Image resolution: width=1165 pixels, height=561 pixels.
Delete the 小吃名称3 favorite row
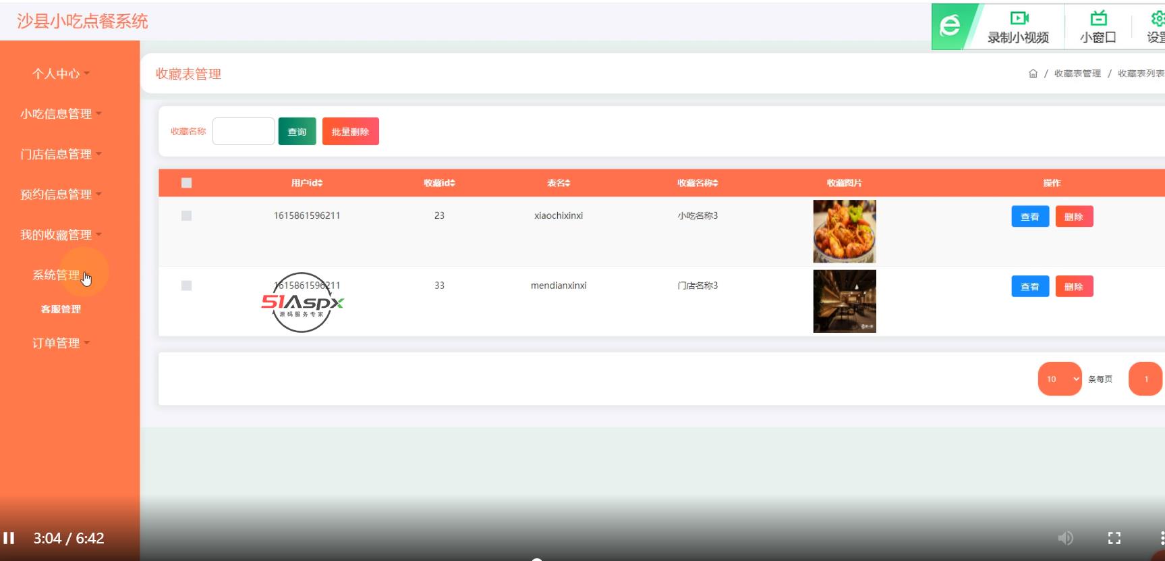point(1074,217)
